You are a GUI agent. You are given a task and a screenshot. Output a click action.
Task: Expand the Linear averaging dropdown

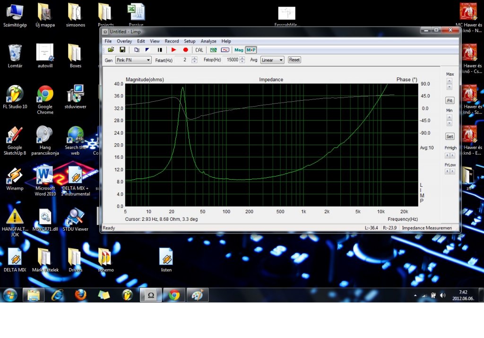[281, 60]
